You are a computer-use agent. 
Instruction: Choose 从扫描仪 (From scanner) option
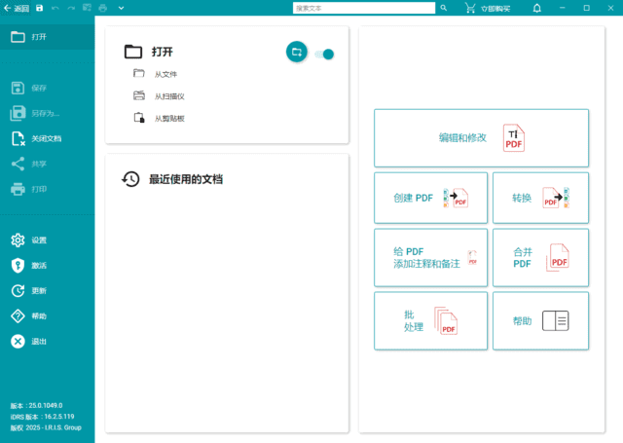click(x=168, y=96)
